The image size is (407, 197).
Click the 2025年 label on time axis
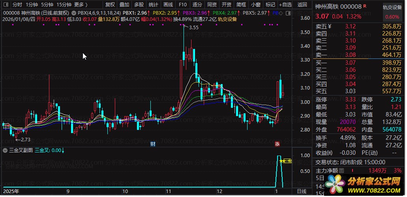pyautogui.click(x=11, y=191)
